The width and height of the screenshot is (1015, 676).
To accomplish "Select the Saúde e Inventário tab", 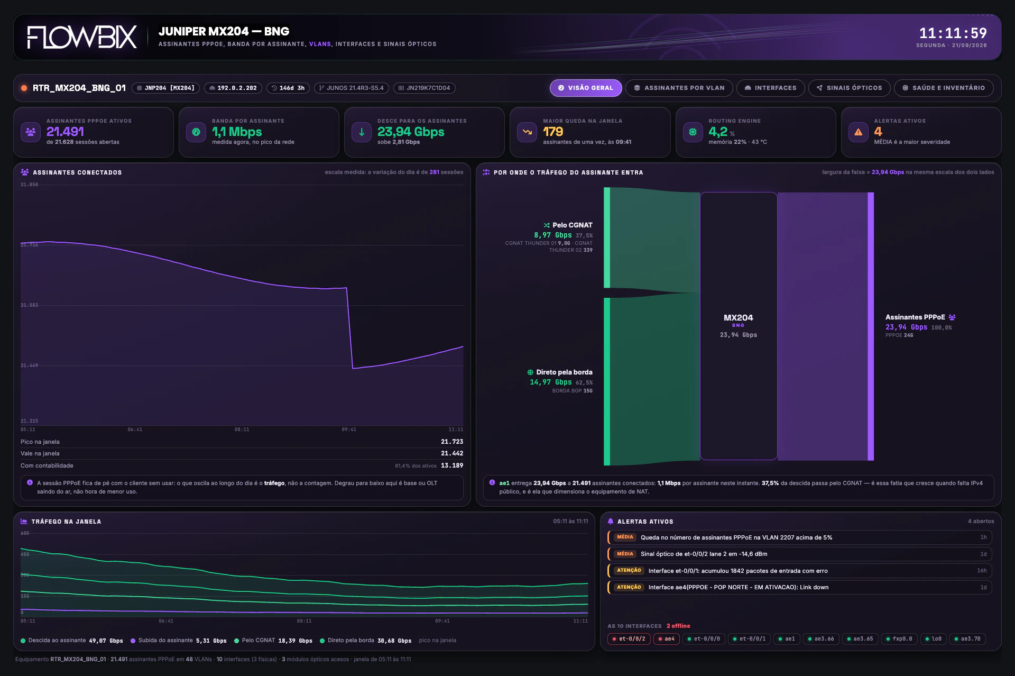I will (944, 88).
